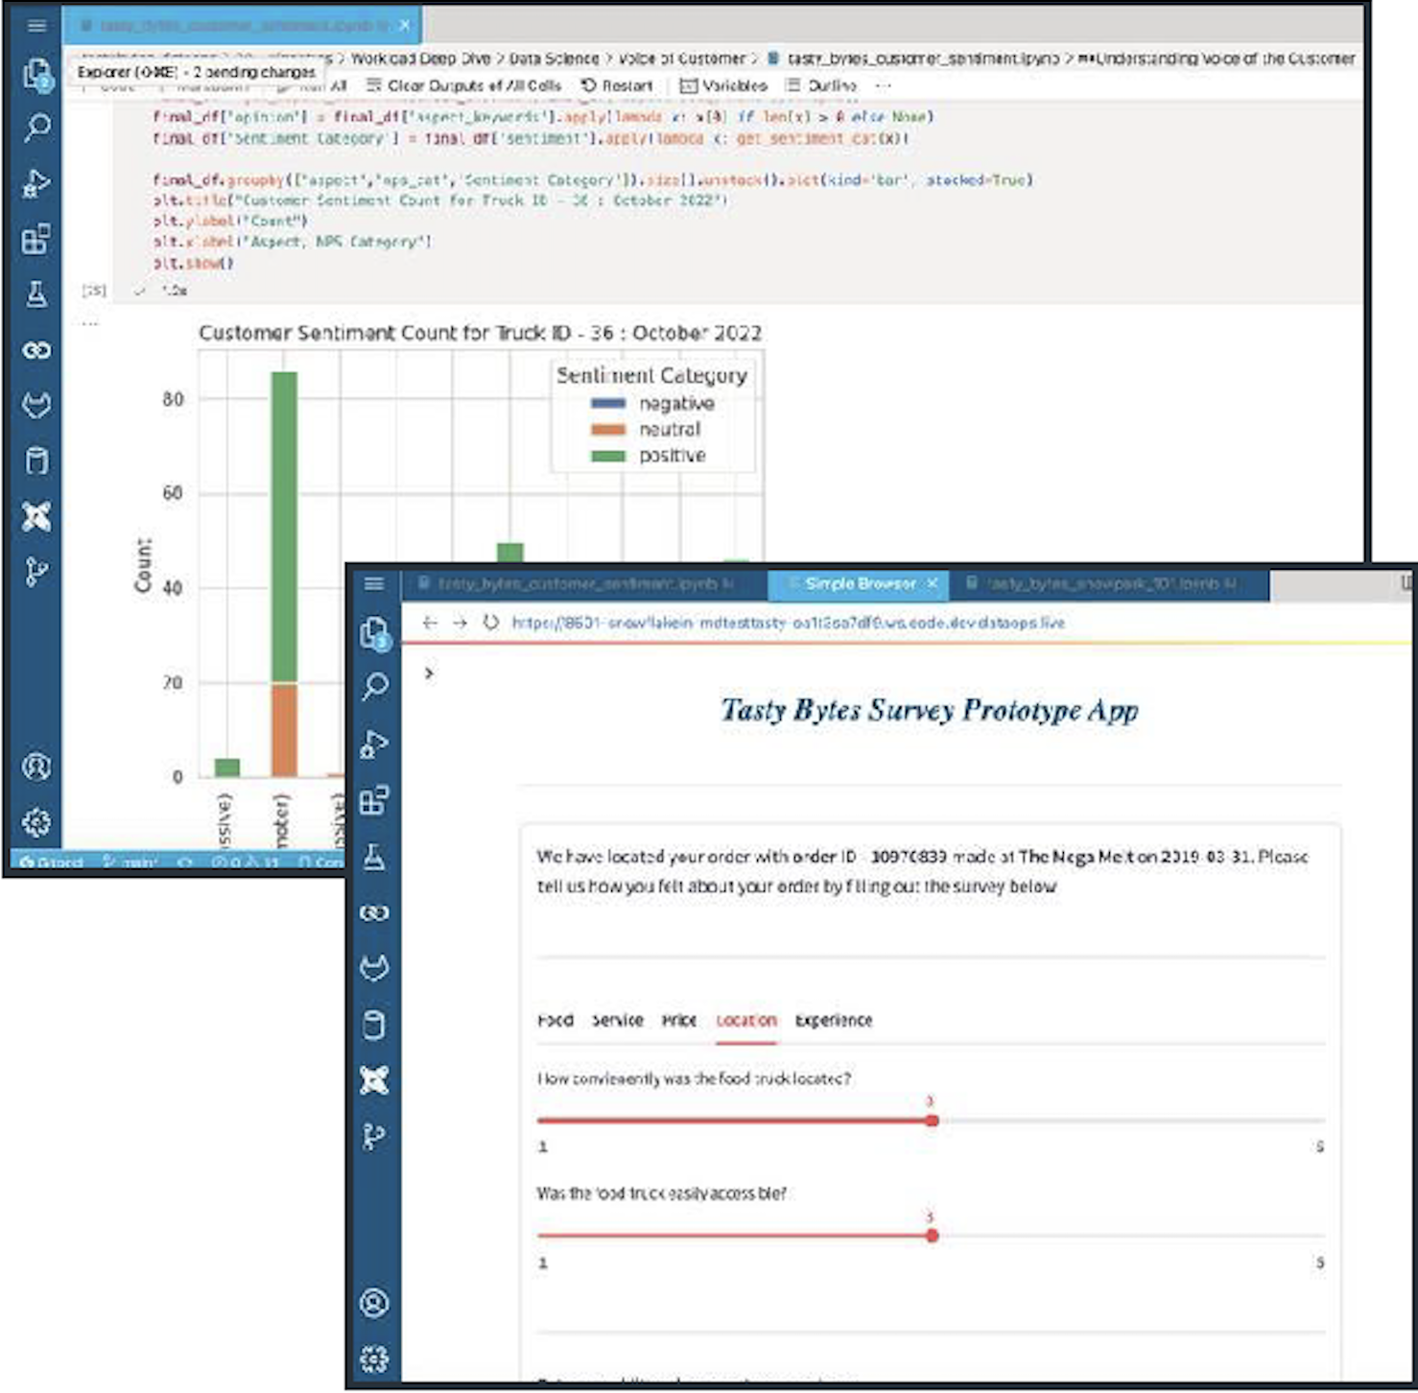This screenshot has height=1393, width=1418.
Task: Open database icon in back window sidebar
Action: point(36,461)
